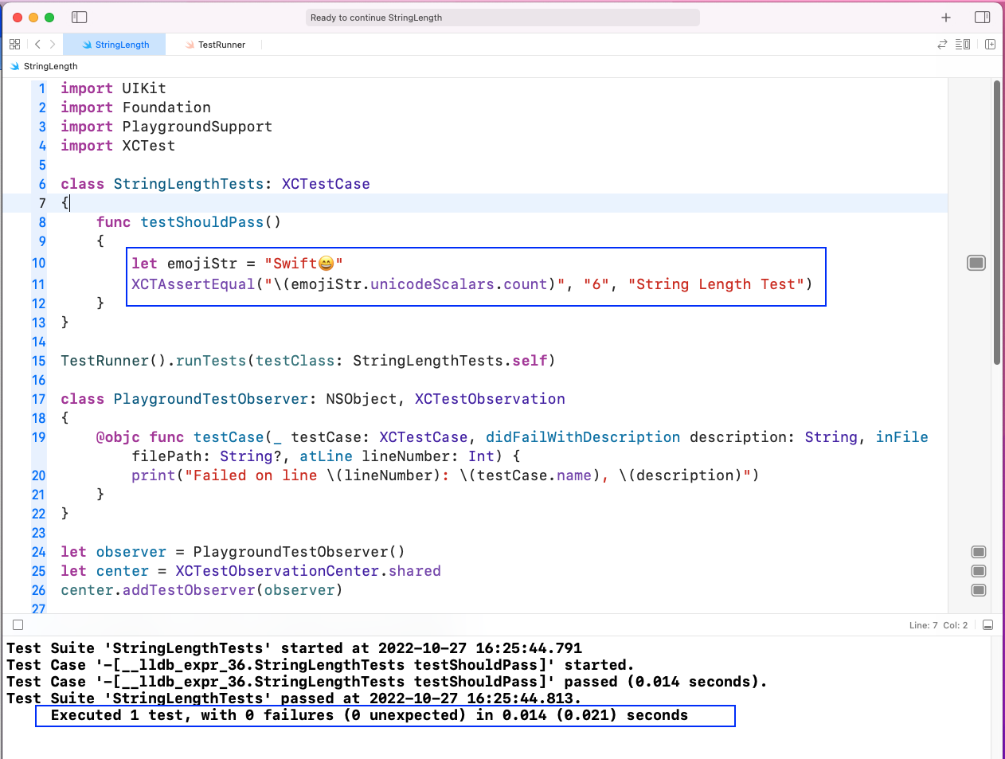Show the result for the addTestObserver line
The width and height of the screenshot is (1005, 759).
pyautogui.click(x=980, y=590)
